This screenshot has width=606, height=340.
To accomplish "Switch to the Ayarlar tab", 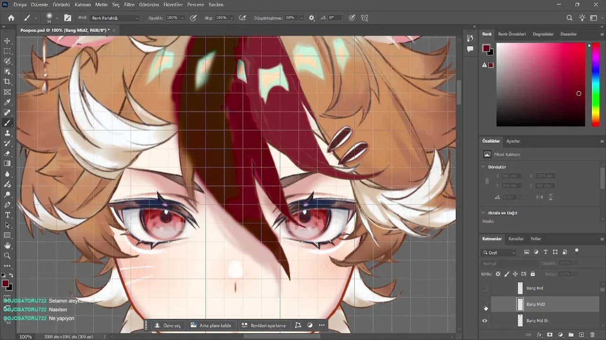I will (x=513, y=141).
